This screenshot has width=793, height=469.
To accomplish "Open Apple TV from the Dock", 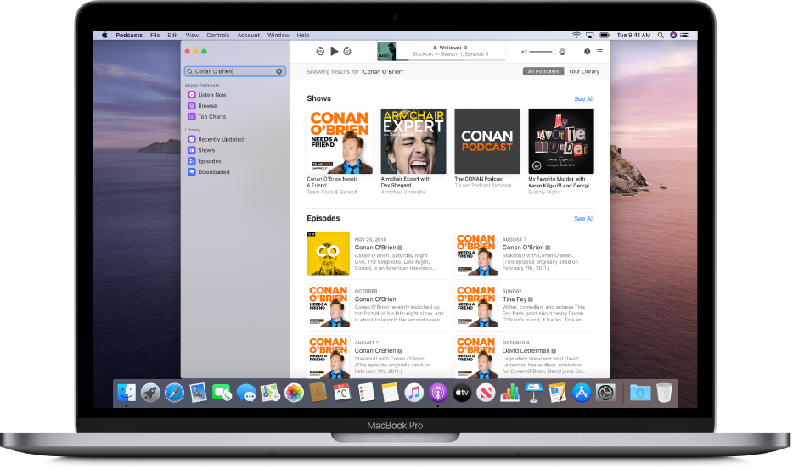I will (x=462, y=393).
